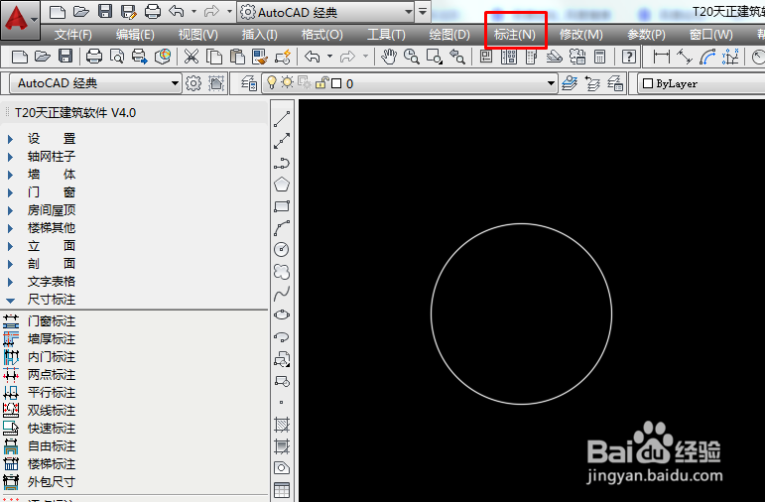The image size is (765, 502).
Task: Toggle the layer 0 lock padlock
Action: 321,83
